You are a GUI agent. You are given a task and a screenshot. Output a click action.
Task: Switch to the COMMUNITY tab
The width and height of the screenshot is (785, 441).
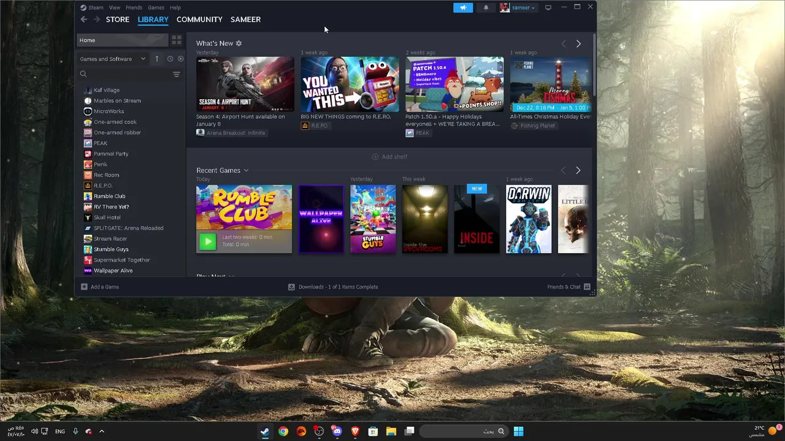pos(199,19)
